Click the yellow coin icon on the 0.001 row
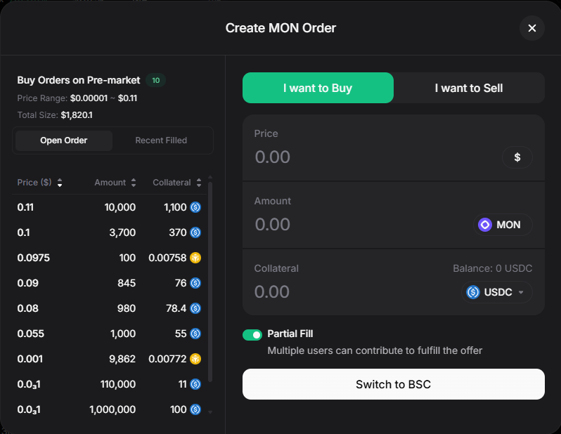The image size is (561, 434). tap(195, 359)
